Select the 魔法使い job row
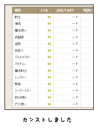The height and width of the screenshot is (130, 98). 53,30
